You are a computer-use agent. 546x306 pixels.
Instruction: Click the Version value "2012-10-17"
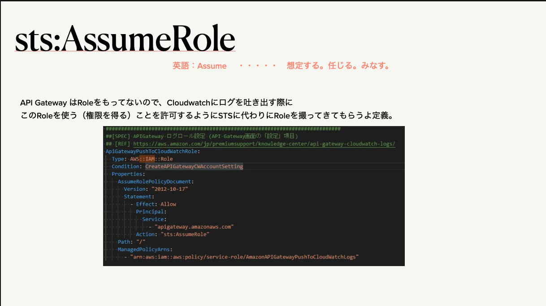170,189
